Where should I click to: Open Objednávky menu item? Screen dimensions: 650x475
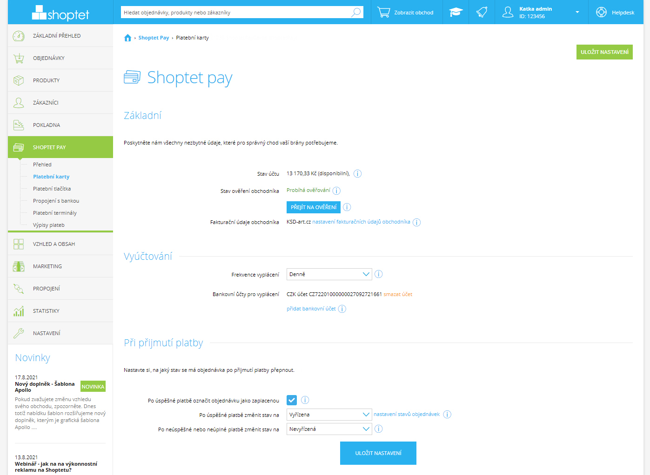[x=60, y=58]
